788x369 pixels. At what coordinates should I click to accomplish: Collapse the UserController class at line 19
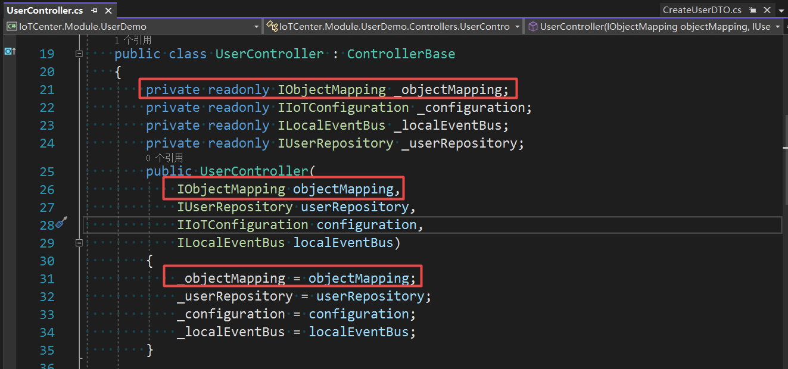[79, 54]
